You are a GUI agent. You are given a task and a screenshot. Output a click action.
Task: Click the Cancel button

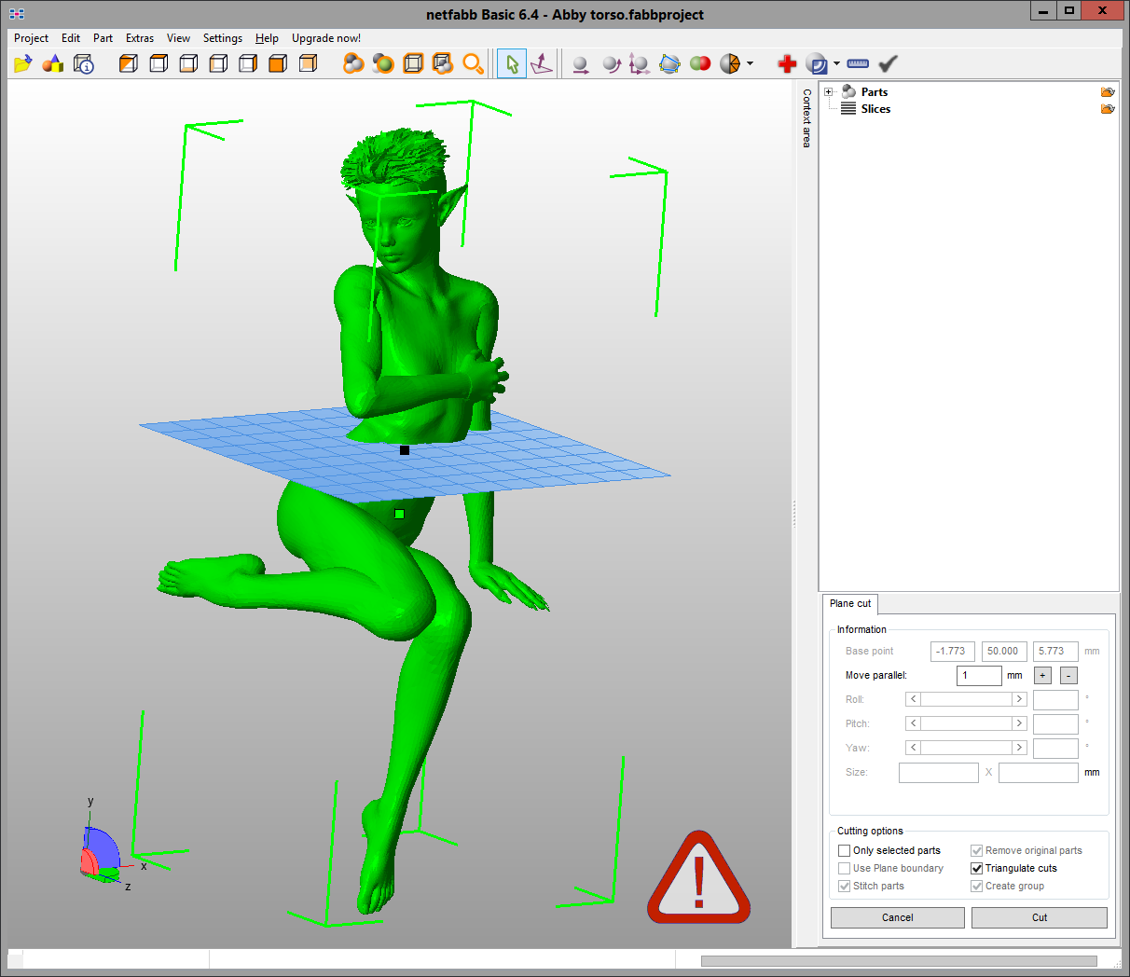click(x=897, y=917)
